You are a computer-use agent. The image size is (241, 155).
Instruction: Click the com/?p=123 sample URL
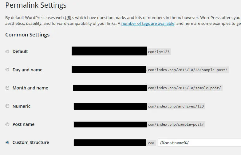tap(159, 52)
